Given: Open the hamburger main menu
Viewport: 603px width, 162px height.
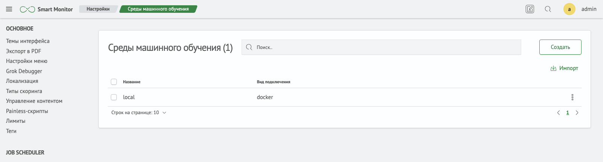Looking at the screenshot, I should (x=9, y=9).
